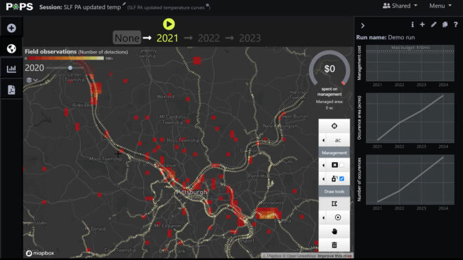The width and height of the screenshot is (463, 260).
Task: Open the Menu dropdown
Action: (x=441, y=6)
